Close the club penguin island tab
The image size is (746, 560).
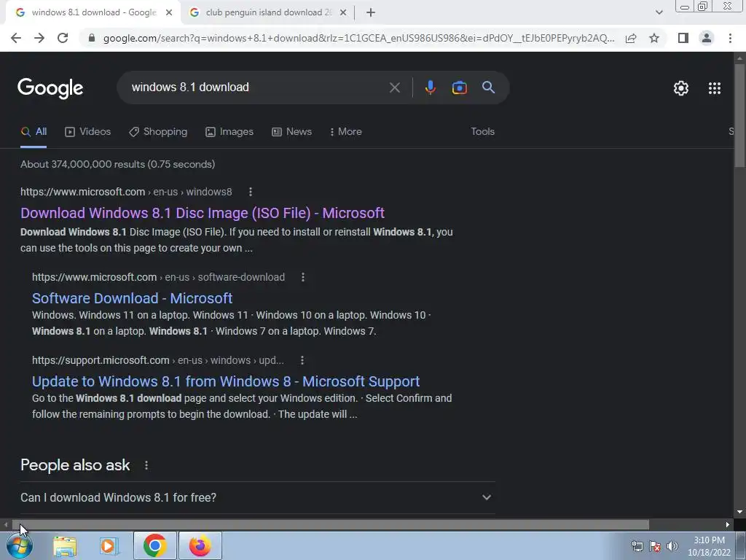pyautogui.click(x=343, y=13)
